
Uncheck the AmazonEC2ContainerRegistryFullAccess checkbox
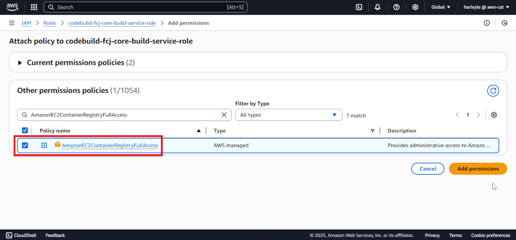click(25, 145)
